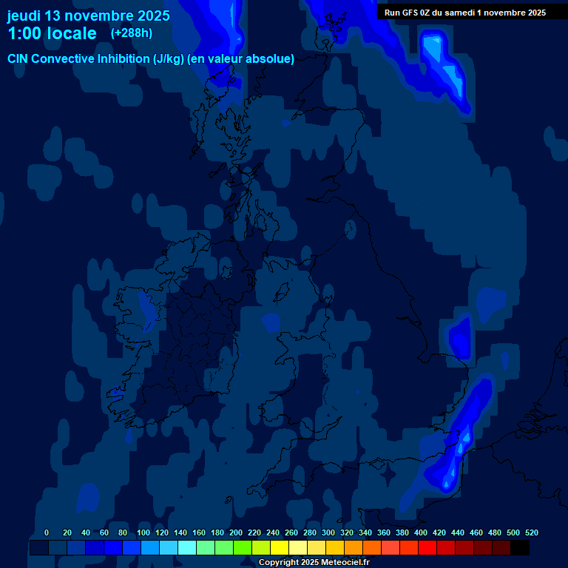Click the legend value label '260'

click(x=291, y=532)
